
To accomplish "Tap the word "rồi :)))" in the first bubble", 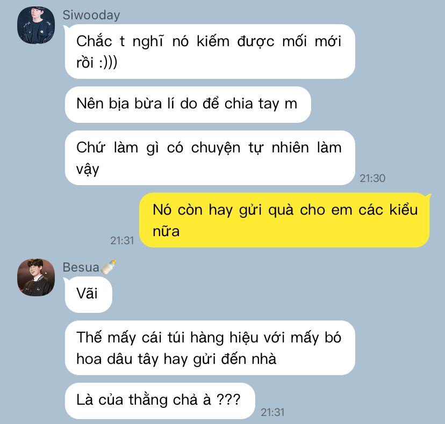I will click(97, 62).
